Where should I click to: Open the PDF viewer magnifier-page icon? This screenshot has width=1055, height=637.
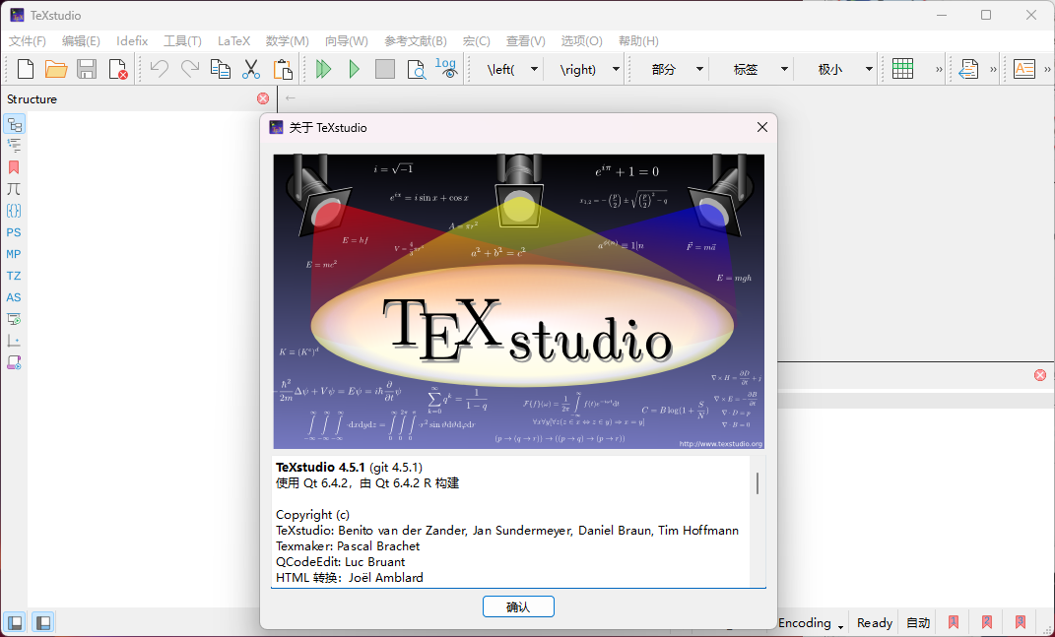(416, 69)
